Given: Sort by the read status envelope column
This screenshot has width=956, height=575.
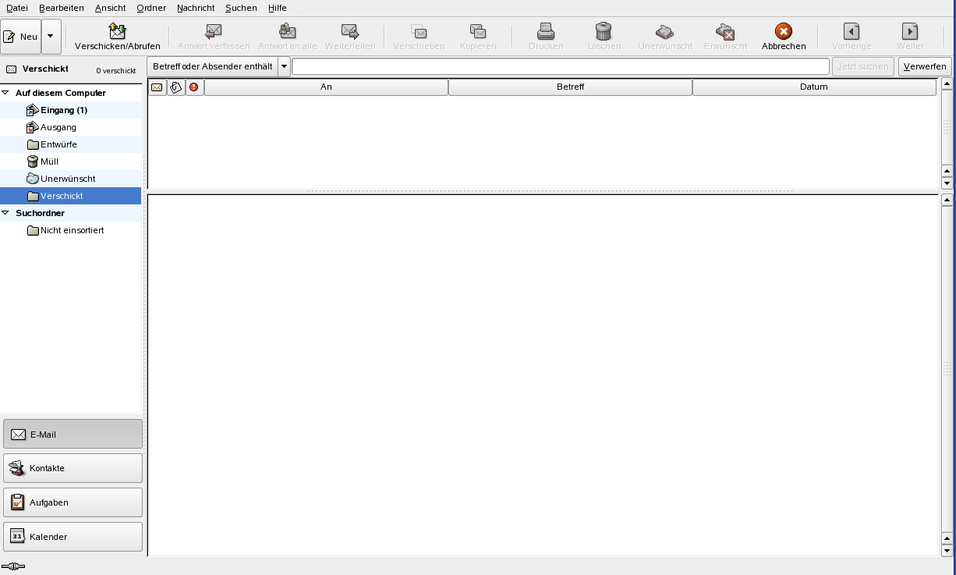Looking at the screenshot, I should tap(157, 87).
